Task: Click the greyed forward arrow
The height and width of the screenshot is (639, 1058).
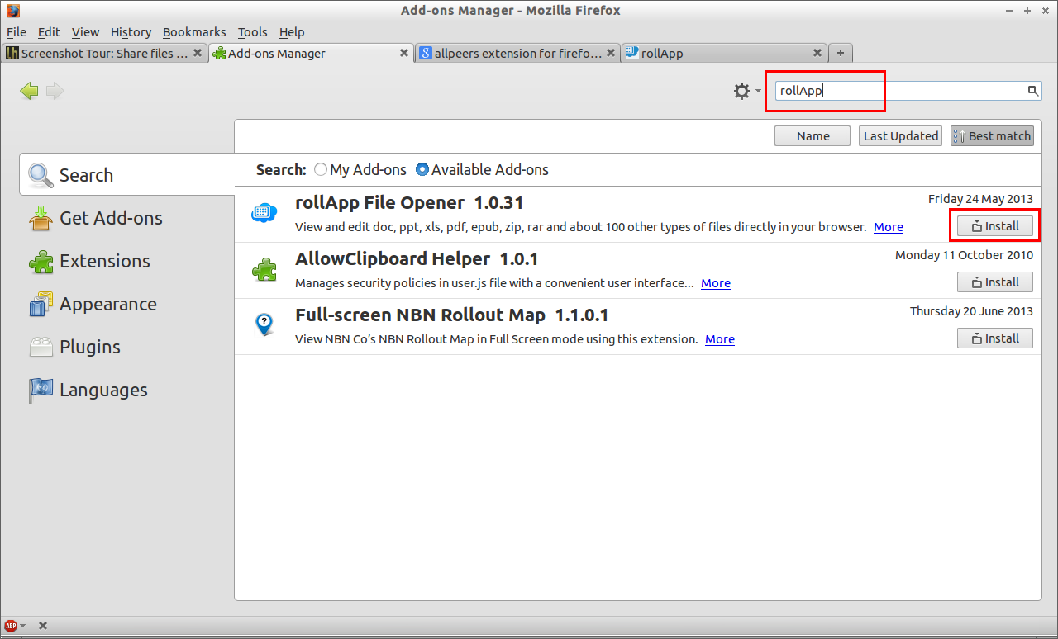Action: (55, 91)
